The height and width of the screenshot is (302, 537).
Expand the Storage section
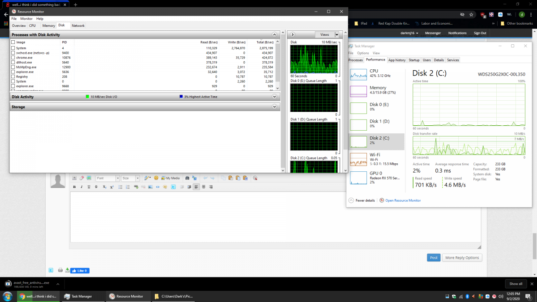(274, 107)
